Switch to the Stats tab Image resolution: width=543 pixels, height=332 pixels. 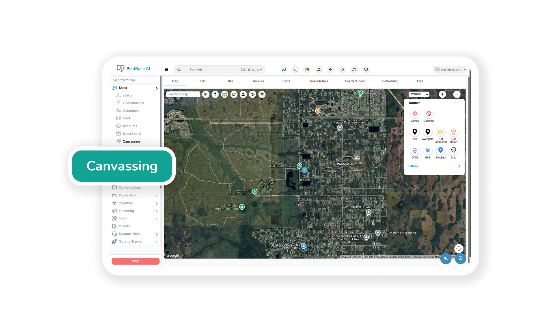(x=286, y=81)
